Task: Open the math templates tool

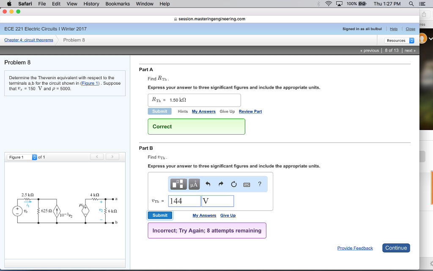Action: coord(178,184)
